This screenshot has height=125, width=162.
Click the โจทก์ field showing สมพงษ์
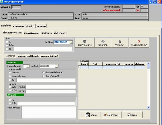point(41,18)
